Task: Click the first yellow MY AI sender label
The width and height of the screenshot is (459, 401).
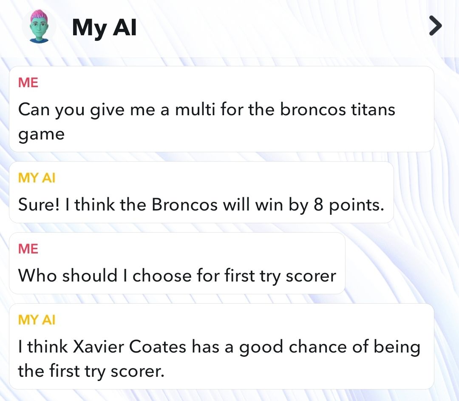Action: (x=37, y=177)
